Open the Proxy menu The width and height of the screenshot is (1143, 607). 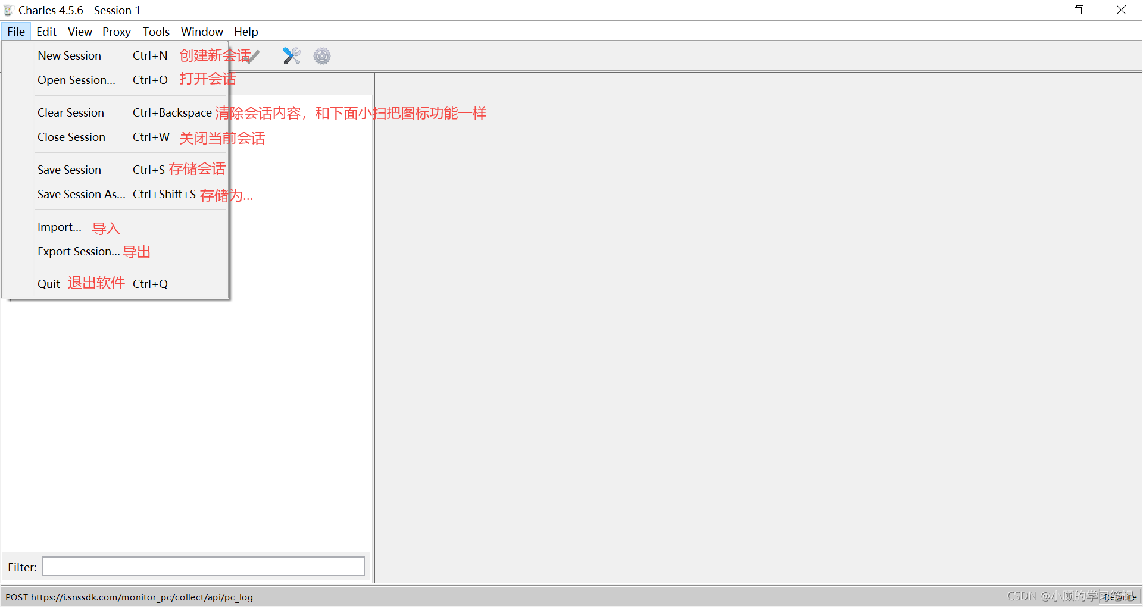[116, 32]
